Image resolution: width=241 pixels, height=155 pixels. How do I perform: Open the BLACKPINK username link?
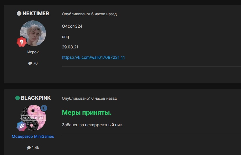point(36,98)
